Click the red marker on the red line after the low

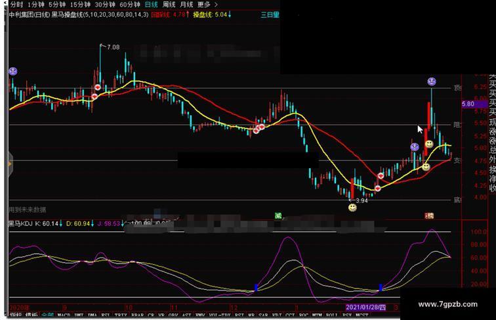381,175
